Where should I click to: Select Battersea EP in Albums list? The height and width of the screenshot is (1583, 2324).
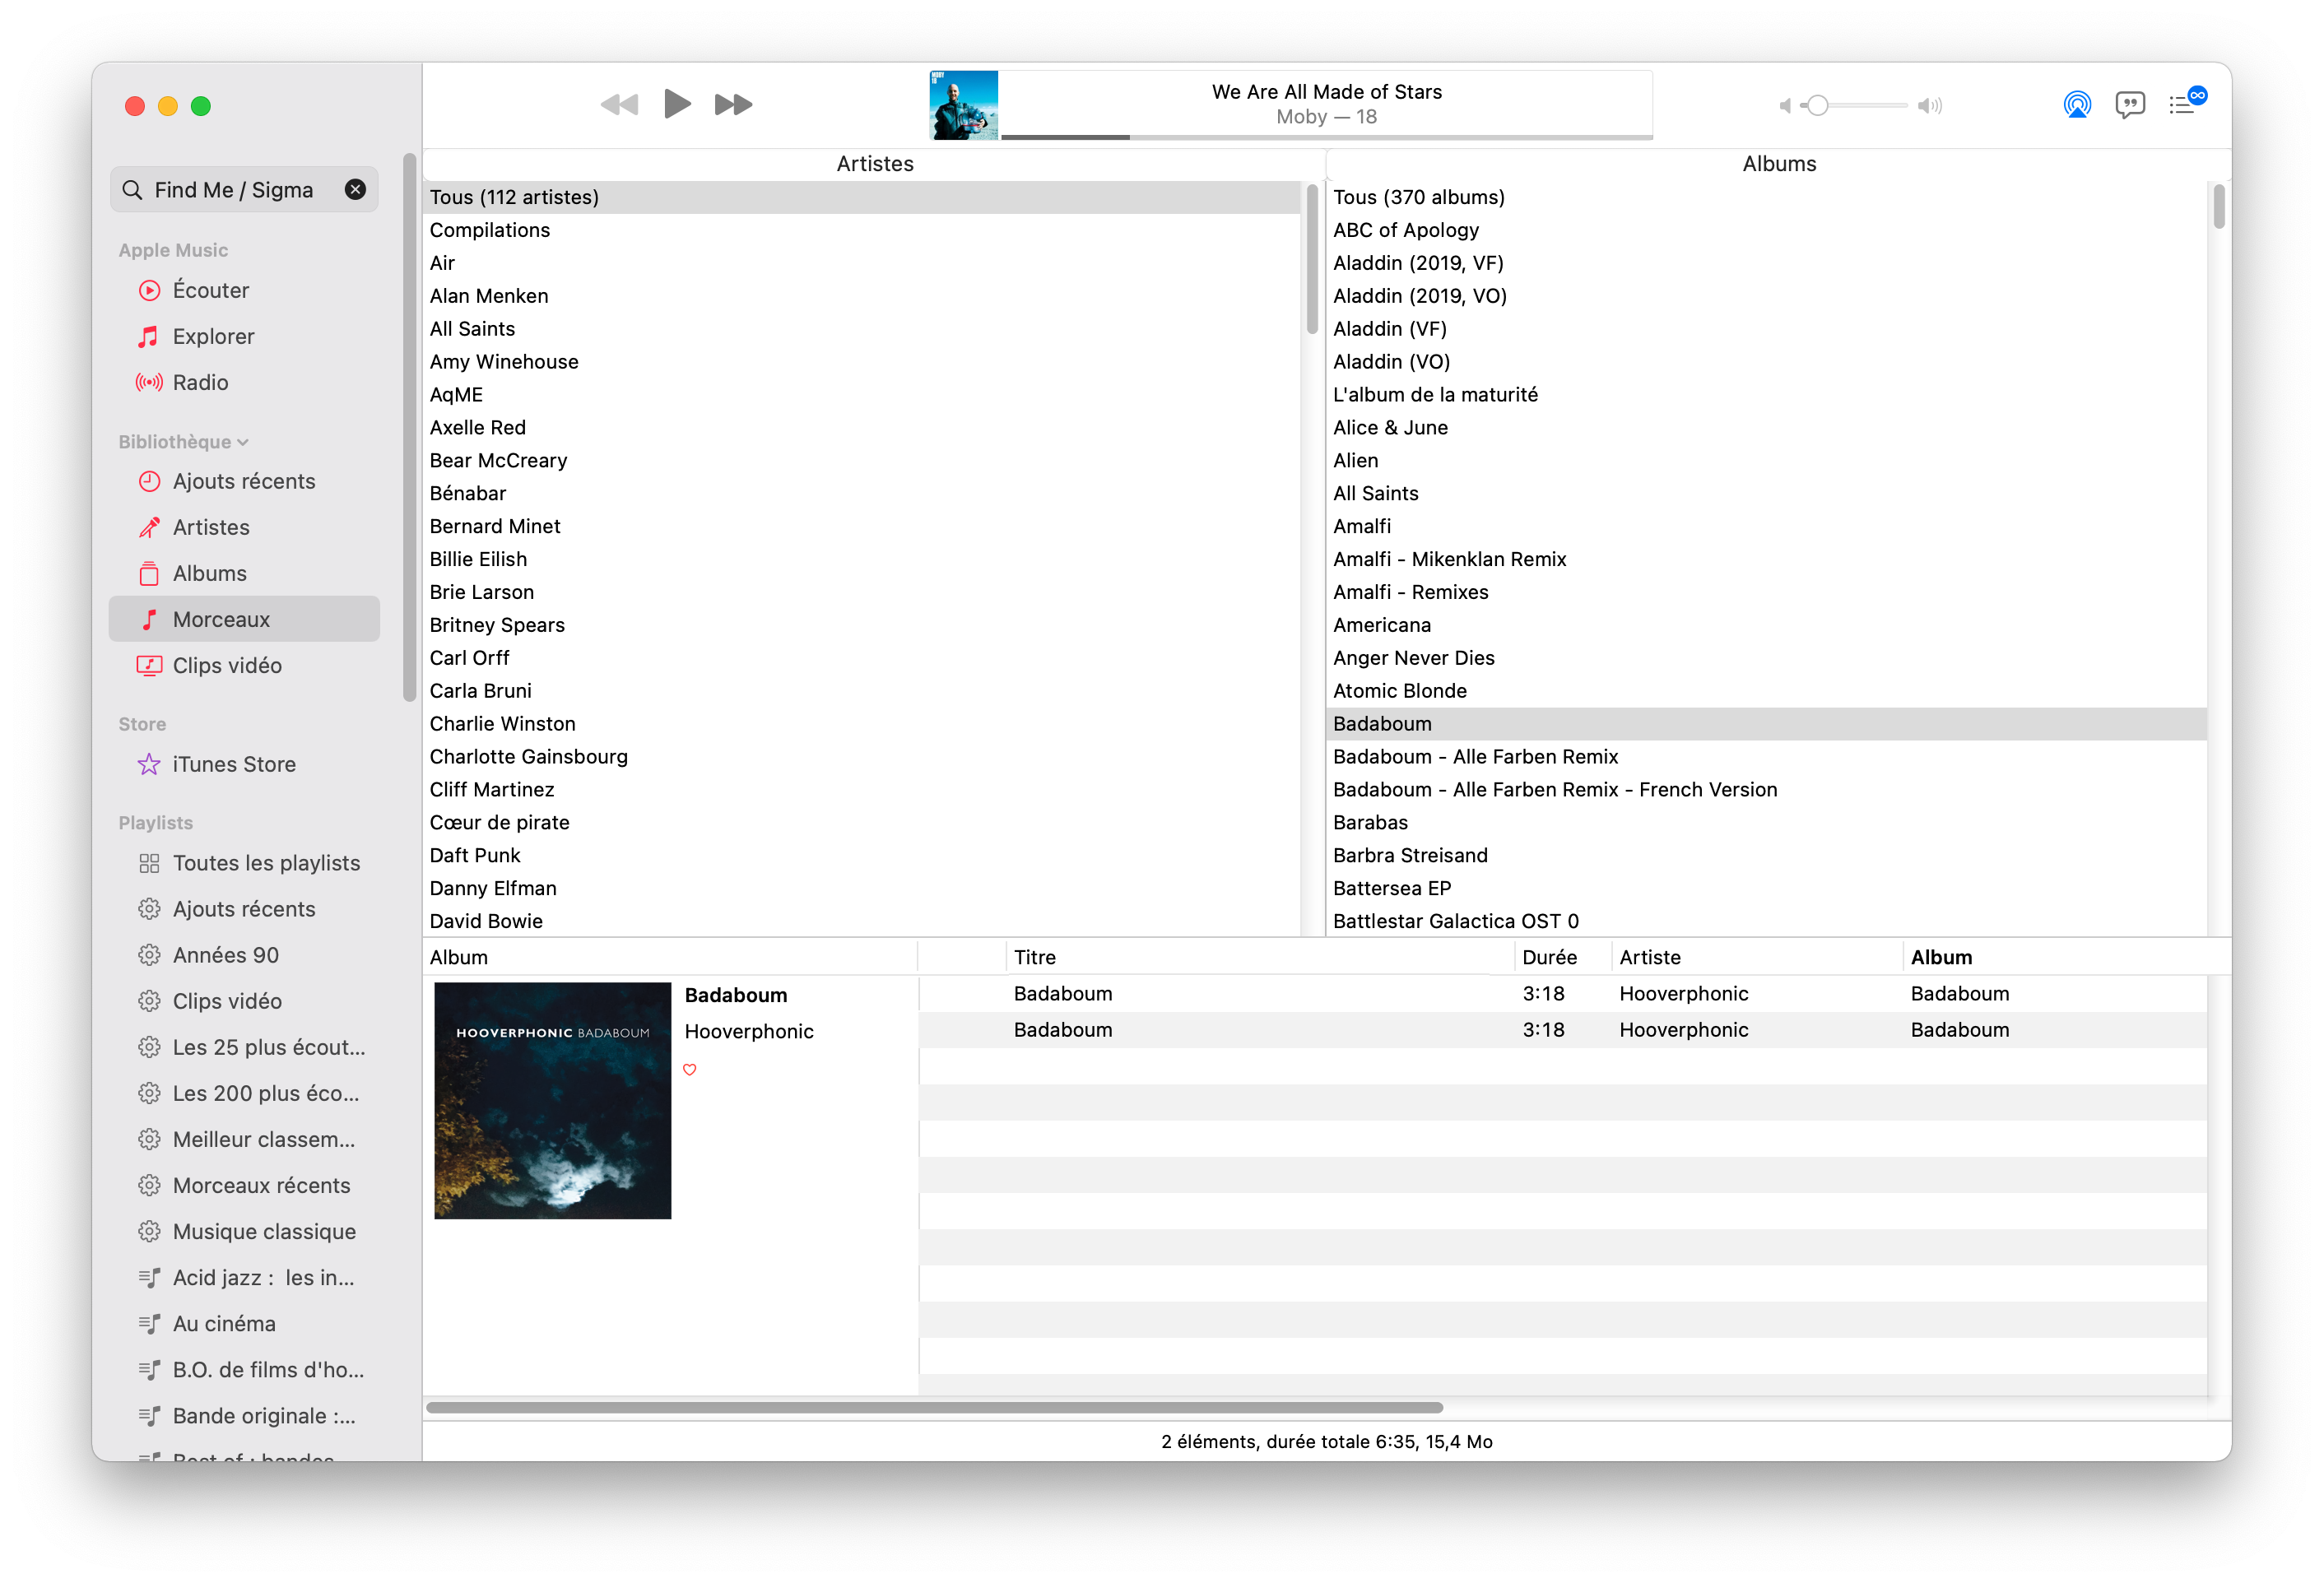(1767, 888)
